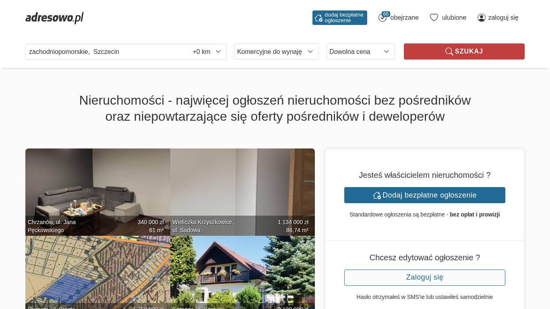Screen dimensions: 550x309
Task: Click the user profile icon near zaloguj się
Action: [482, 18]
